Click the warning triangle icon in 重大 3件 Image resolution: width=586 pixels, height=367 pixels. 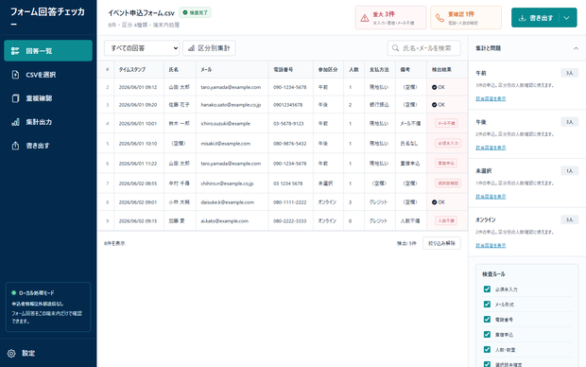(365, 18)
